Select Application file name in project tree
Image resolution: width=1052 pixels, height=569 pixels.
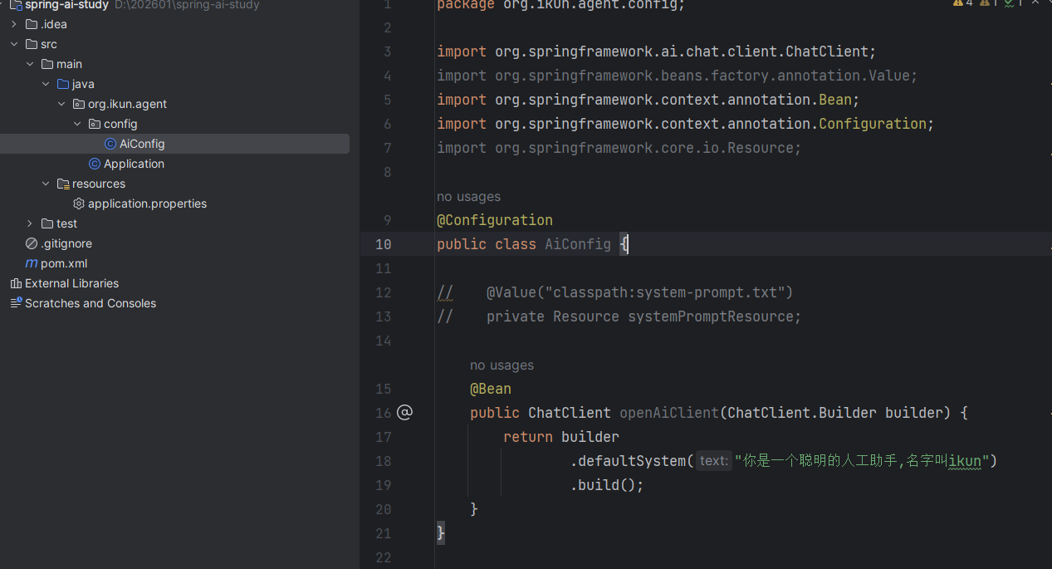point(134,164)
